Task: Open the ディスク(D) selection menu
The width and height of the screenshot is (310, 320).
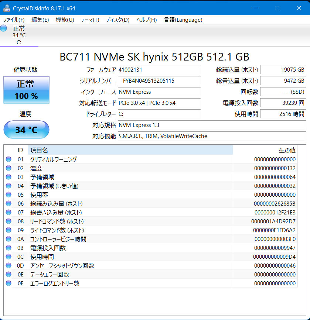Action: (x=117, y=20)
